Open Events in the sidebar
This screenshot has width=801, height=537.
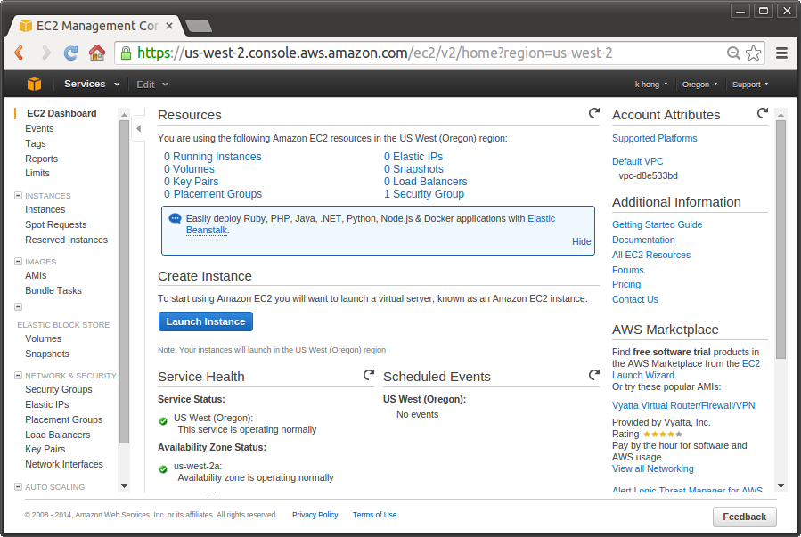pyautogui.click(x=39, y=128)
